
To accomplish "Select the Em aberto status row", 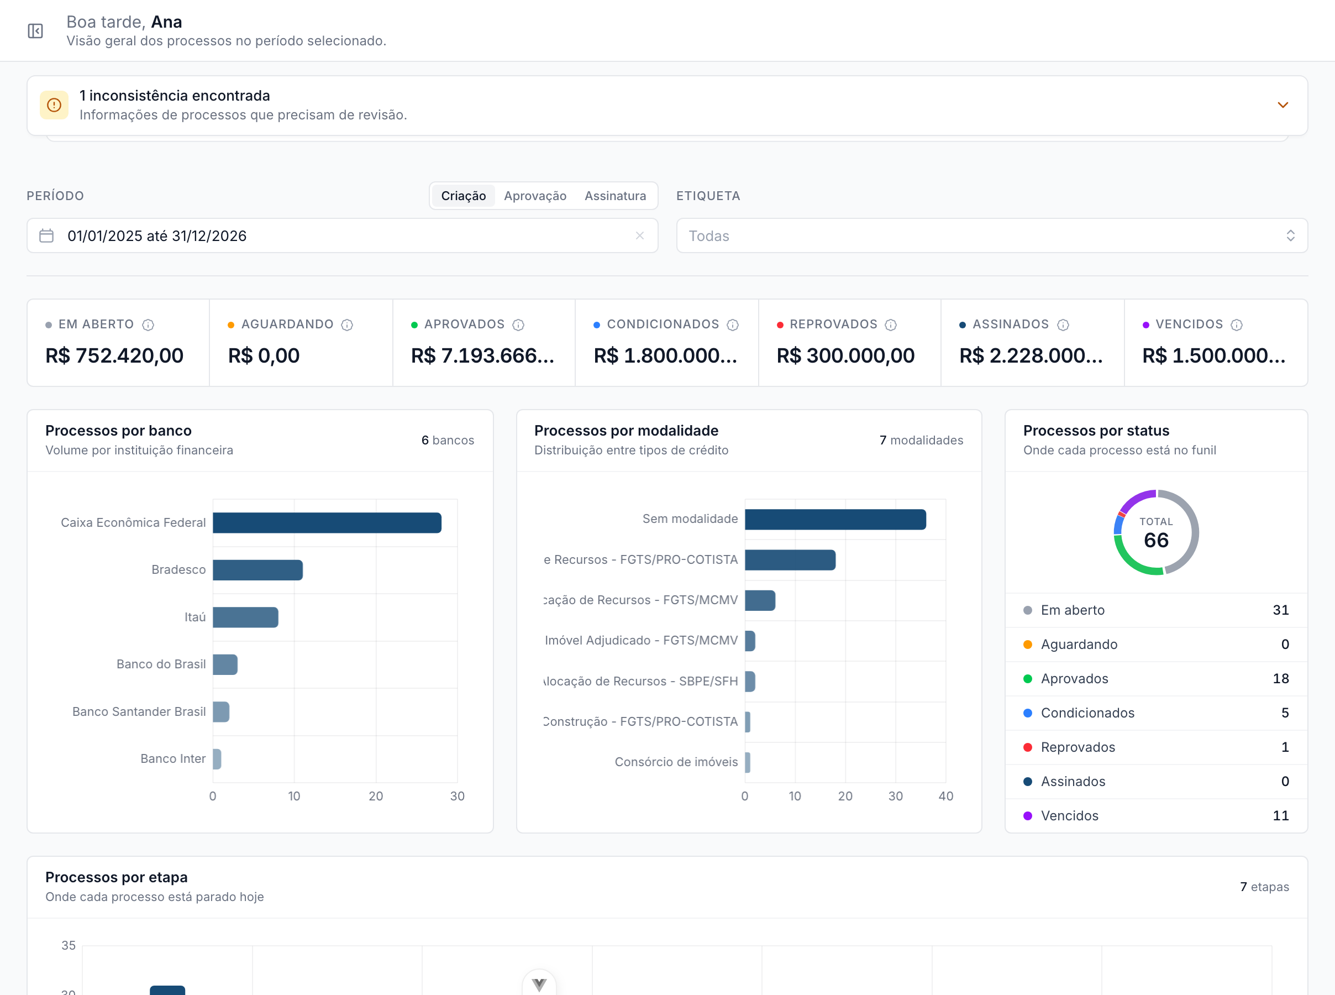I will coord(1155,610).
